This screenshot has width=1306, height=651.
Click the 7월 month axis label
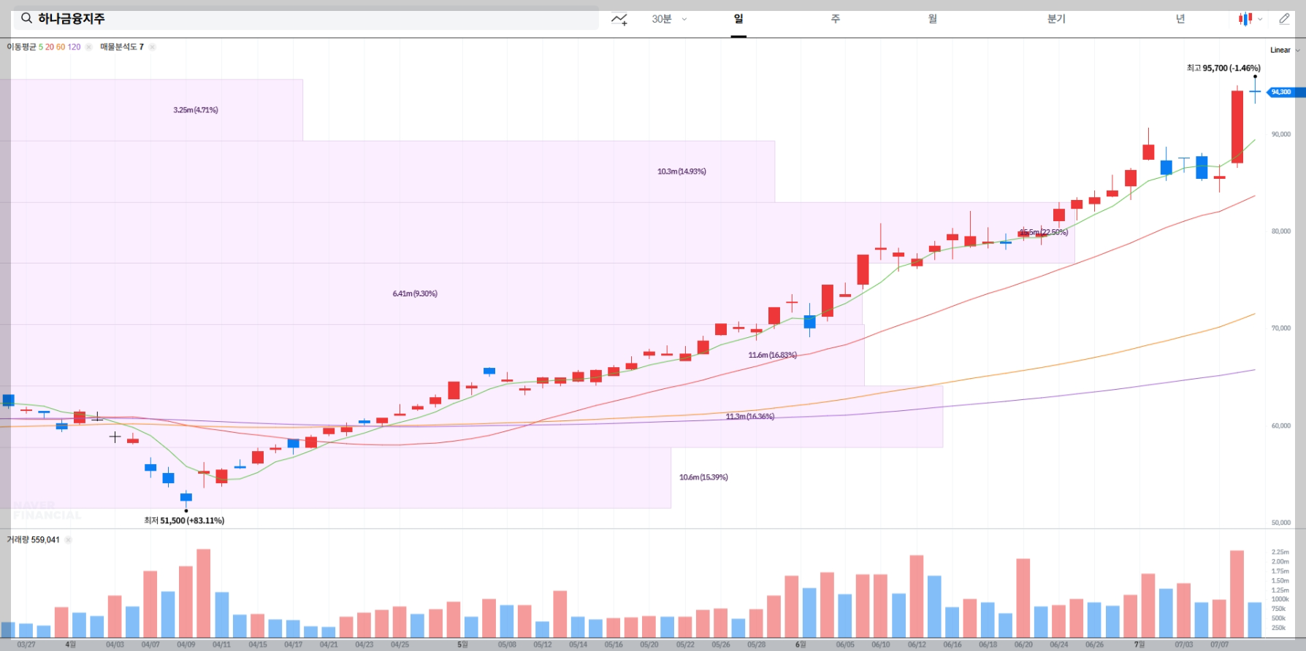point(1139,644)
